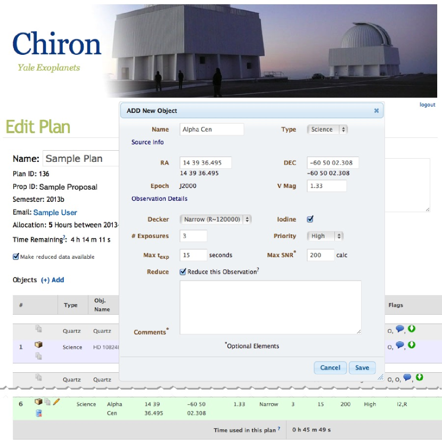442x442 pixels.
Task: Click the logout link
Action: pos(427,105)
